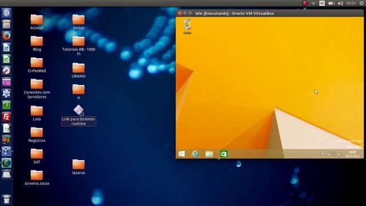Open LibreOffice Writer from the launcher
366x206 pixels.
(x=6, y=47)
